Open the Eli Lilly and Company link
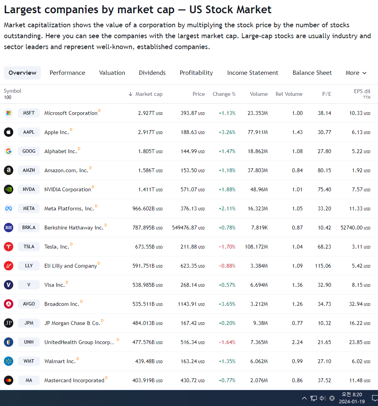 point(71,266)
